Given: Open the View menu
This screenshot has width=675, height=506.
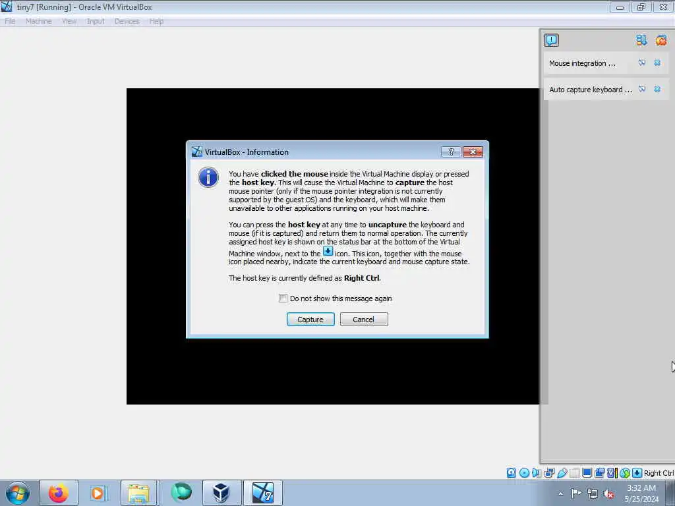Looking at the screenshot, I should click(x=69, y=21).
